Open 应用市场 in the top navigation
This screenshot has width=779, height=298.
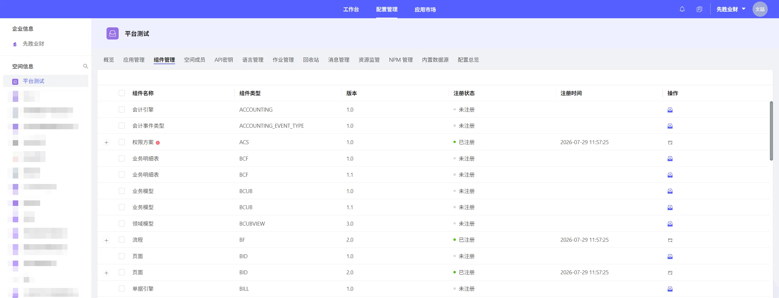click(425, 9)
